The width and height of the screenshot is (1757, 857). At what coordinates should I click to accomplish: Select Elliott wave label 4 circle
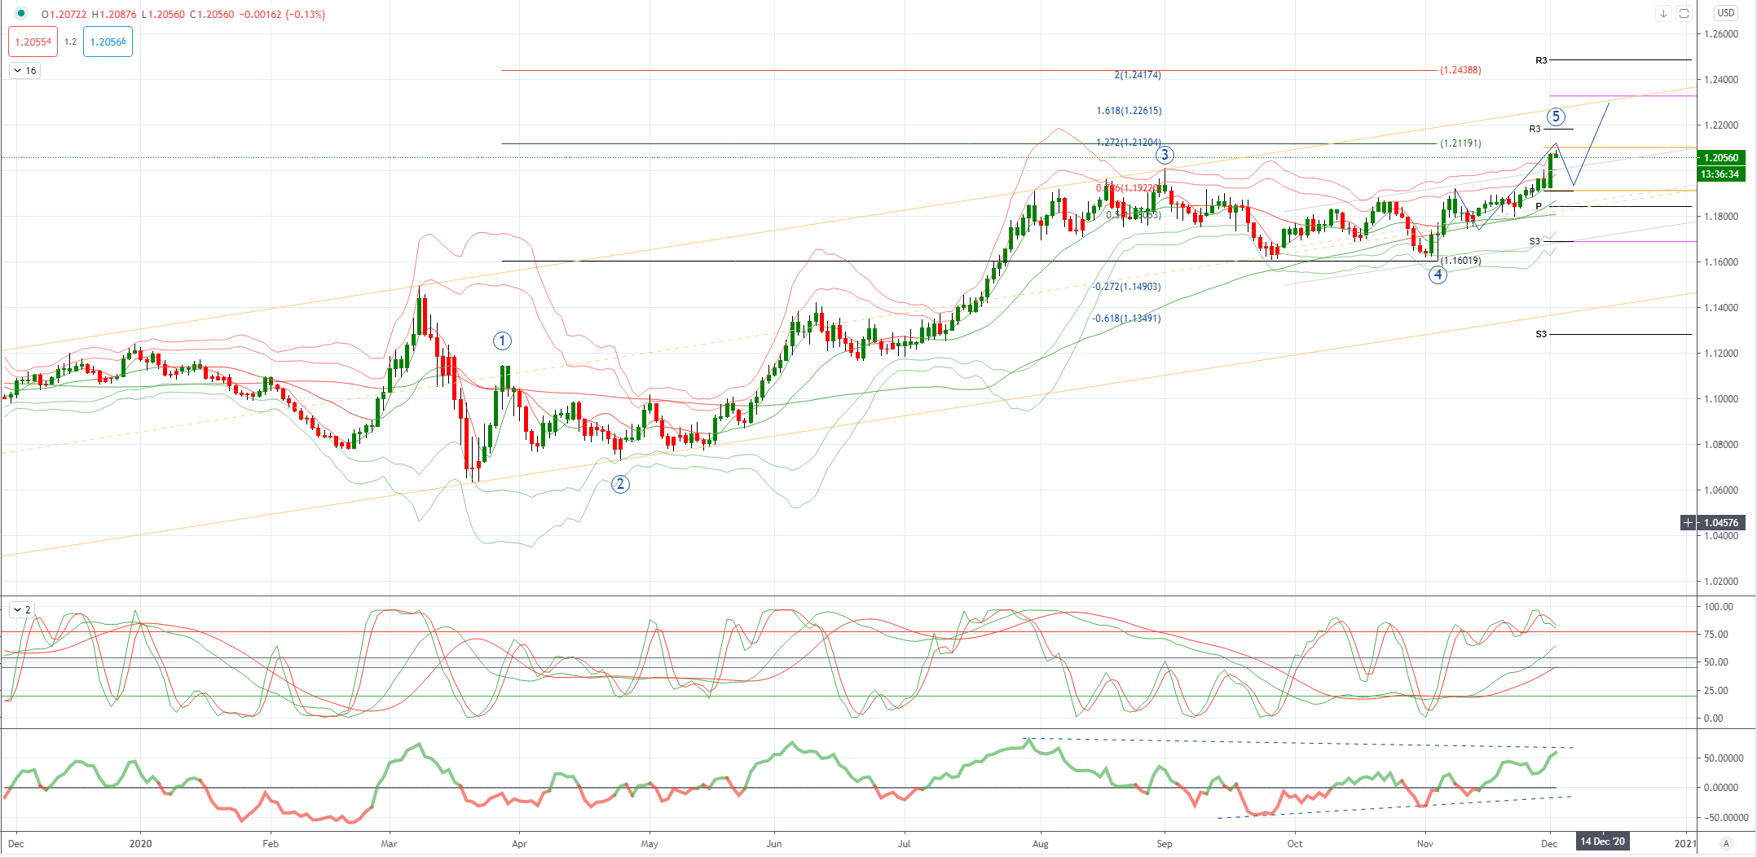pos(1438,275)
